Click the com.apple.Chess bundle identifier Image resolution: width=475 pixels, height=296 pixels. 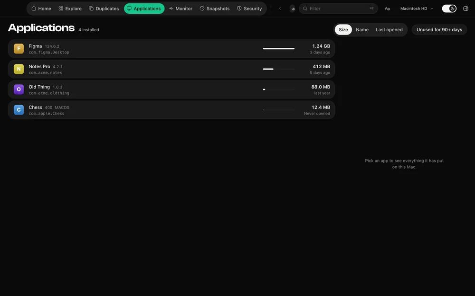[x=47, y=114]
